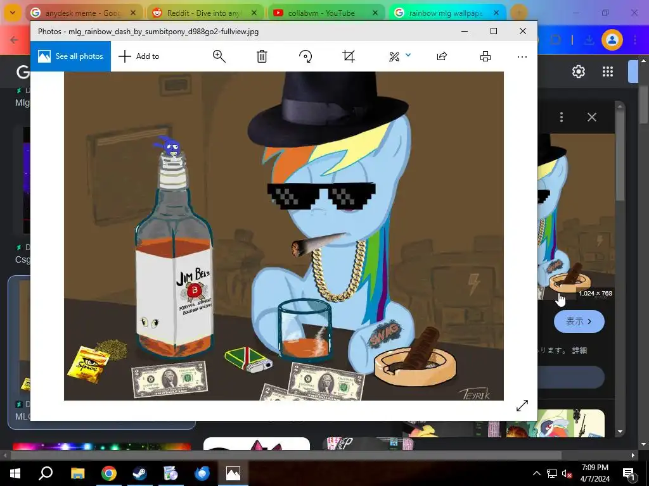The width and height of the screenshot is (649, 486).
Task: Open the clock showing 7:09 PM
Action: (x=594, y=473)
